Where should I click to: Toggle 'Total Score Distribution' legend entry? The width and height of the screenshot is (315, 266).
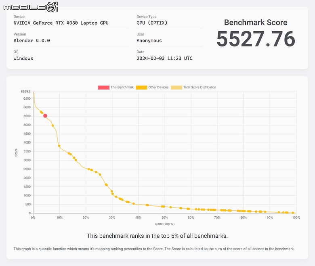tap(193, 87)
